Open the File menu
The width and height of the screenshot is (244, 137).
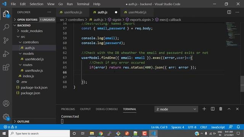tap(13, 4)
